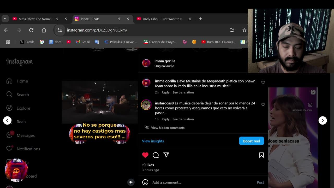Open imma.gorilla profile from post header
Image resolution: width=334 pixels, height=188 pixels.
[x=165, y=61]
